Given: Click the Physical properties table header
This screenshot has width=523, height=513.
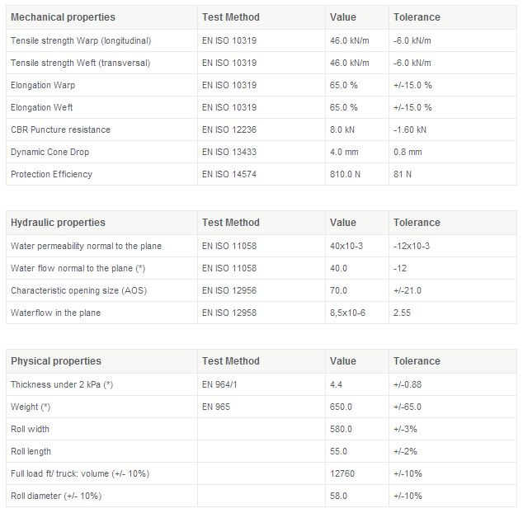Looking at the screenshot, I should point(55,361).
